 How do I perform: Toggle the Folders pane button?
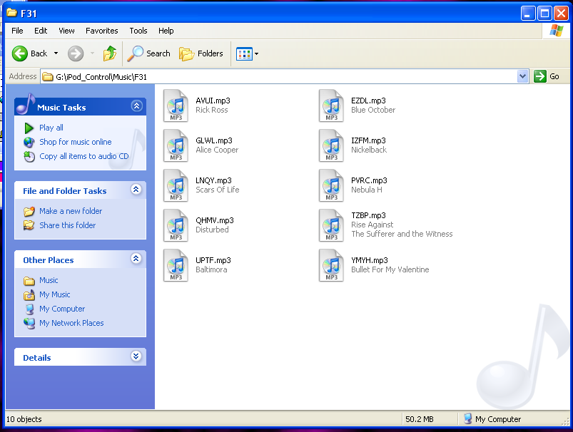pos(201,53)
